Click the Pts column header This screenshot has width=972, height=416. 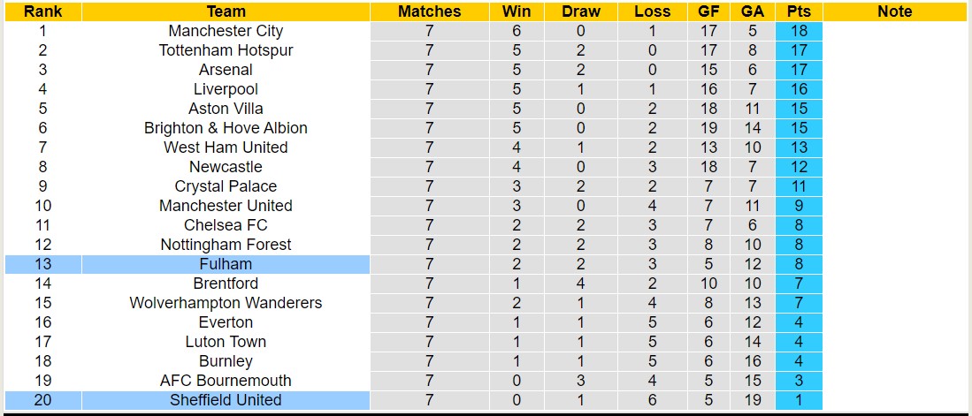tap(799, 11)
